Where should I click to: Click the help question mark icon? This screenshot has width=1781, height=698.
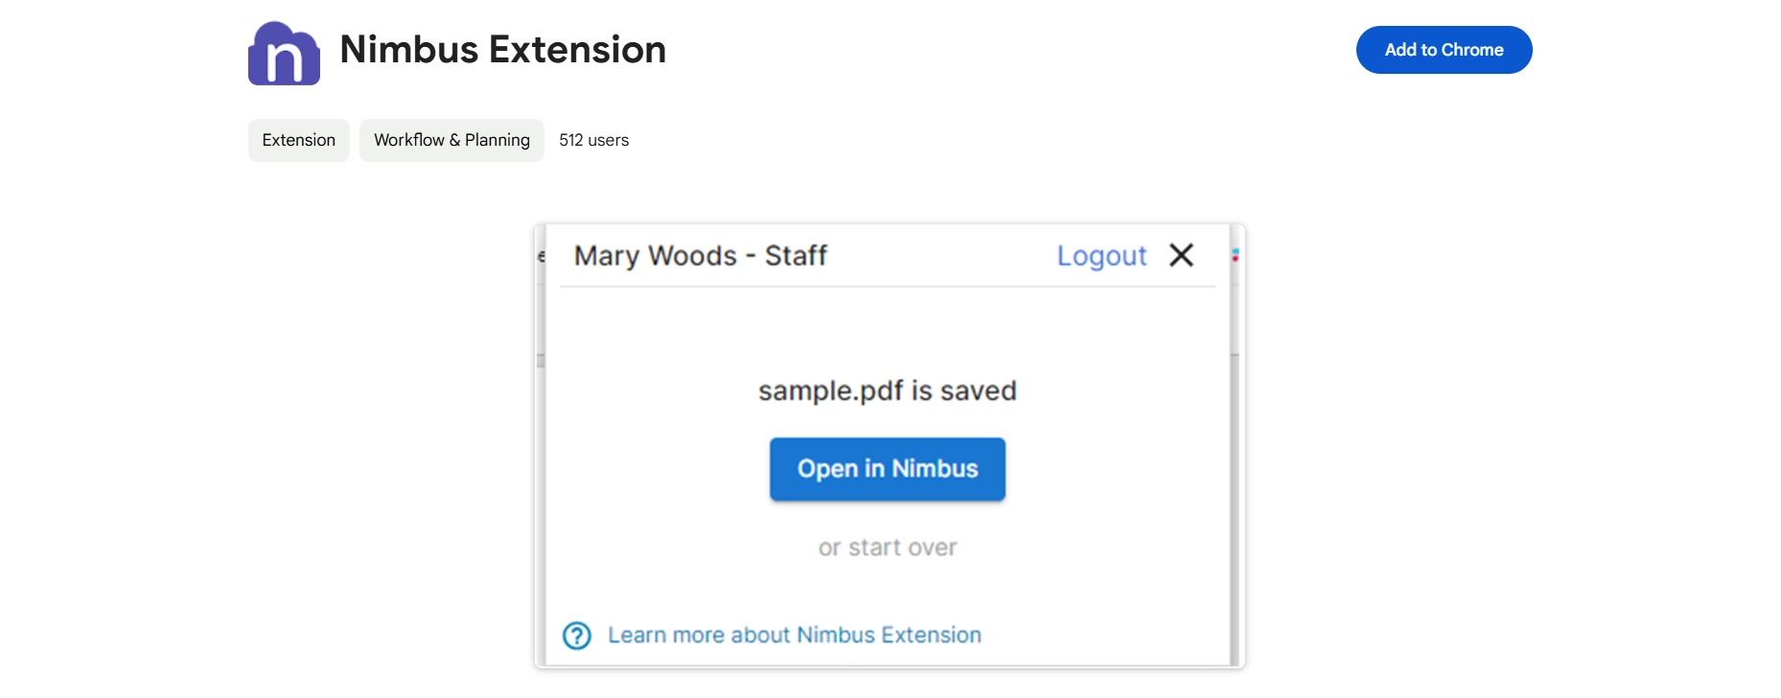577,636
